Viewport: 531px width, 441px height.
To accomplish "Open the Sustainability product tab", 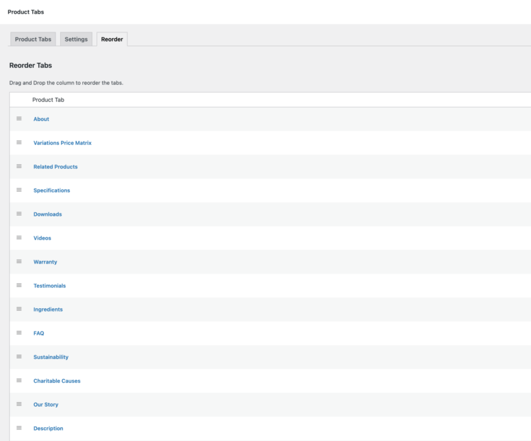I will 51,357.
